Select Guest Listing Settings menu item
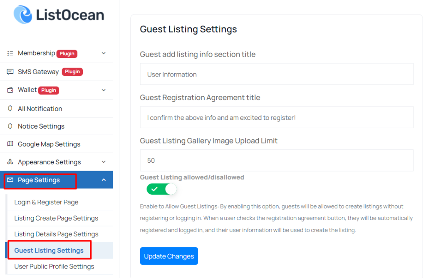 49,250
